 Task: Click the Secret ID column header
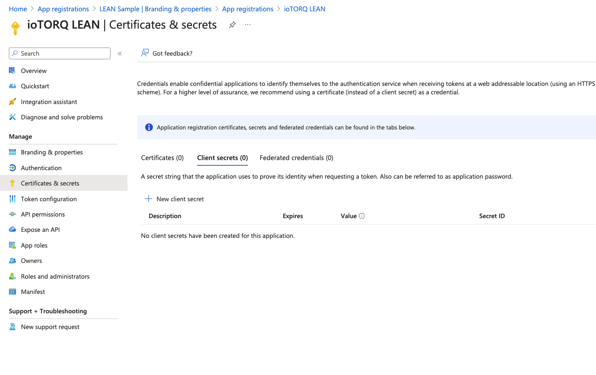point(492,216)
